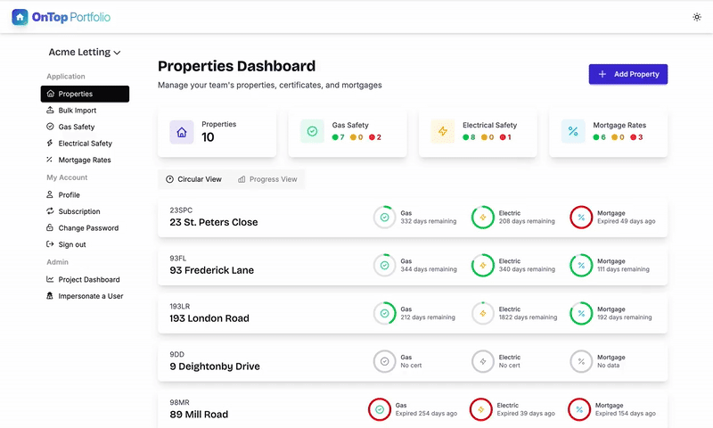Click the Impersonate a User icon
The height and width of the screenshot is (428, 713).
[x=51, y=296]
